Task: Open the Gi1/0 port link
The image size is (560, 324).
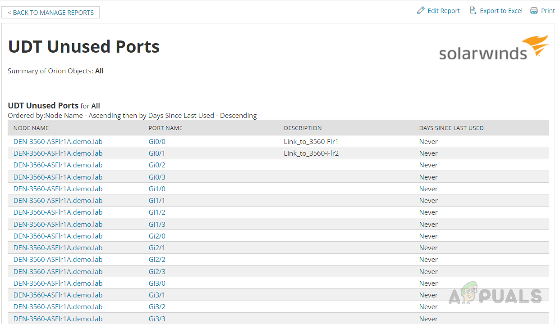Action: pos(157,189)
